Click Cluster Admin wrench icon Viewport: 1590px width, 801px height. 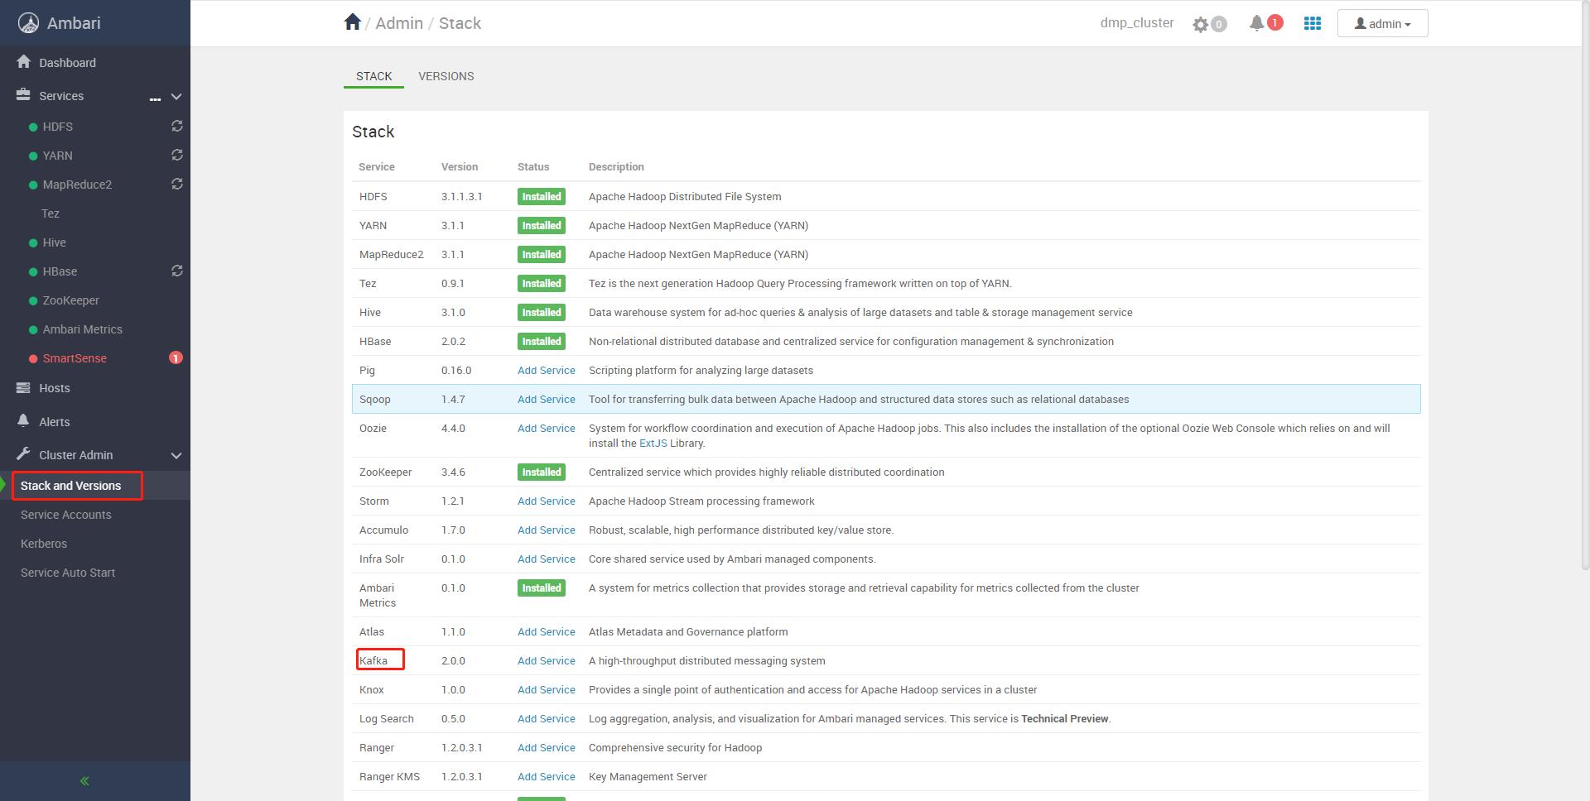(x=23, y=454)
